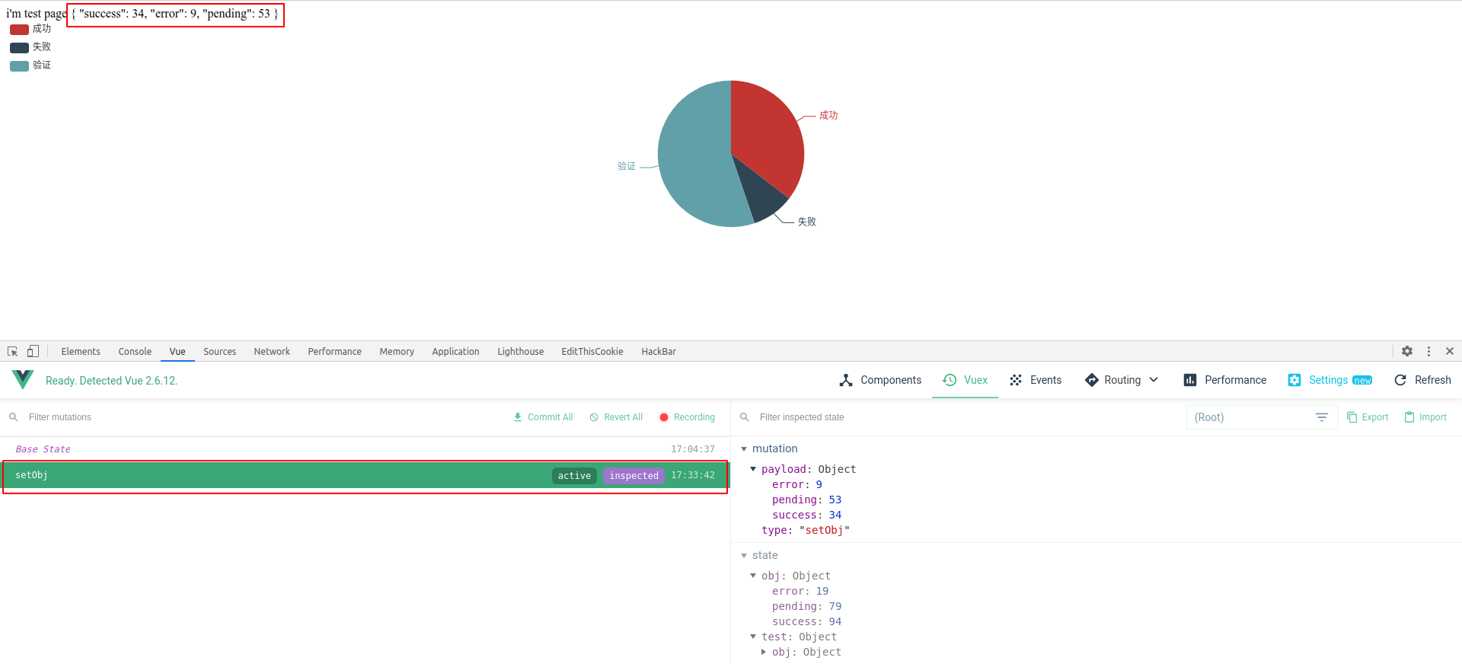The image size is (1462, 664).
Task: Collapse the payload Object node
Action: [753, 469]
